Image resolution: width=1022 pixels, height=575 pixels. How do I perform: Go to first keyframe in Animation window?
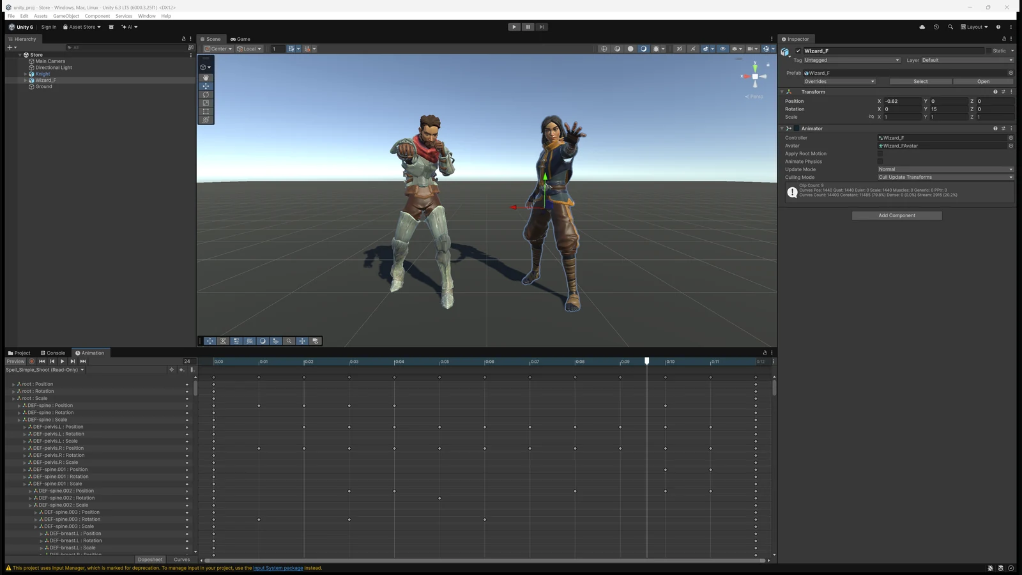pos(42,361)
